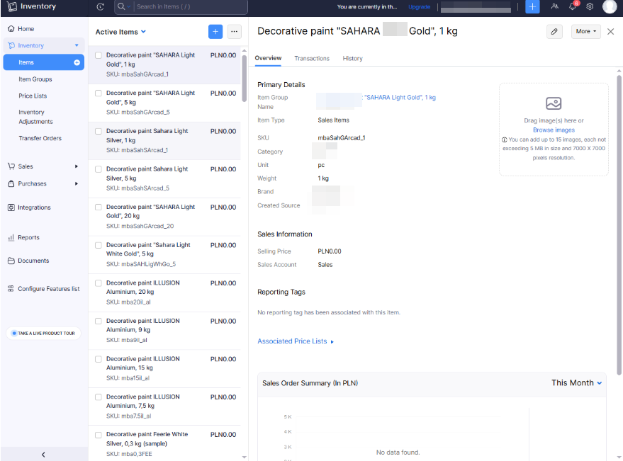Click blue plus button above item list
The width and height of the screenshot is (623, 461).
[x=215, y=32]
